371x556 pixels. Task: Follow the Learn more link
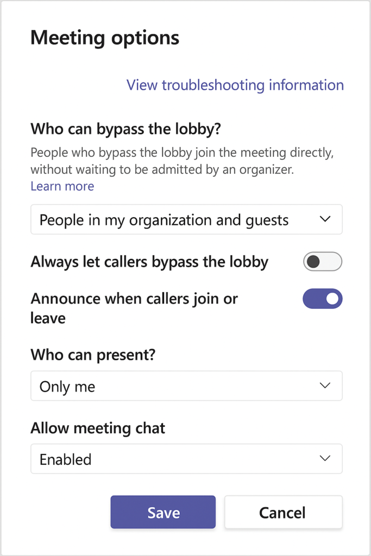(62, 186)
